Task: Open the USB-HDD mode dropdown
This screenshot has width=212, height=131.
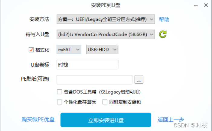Action: pyautogui.click(x=102, y=50)
